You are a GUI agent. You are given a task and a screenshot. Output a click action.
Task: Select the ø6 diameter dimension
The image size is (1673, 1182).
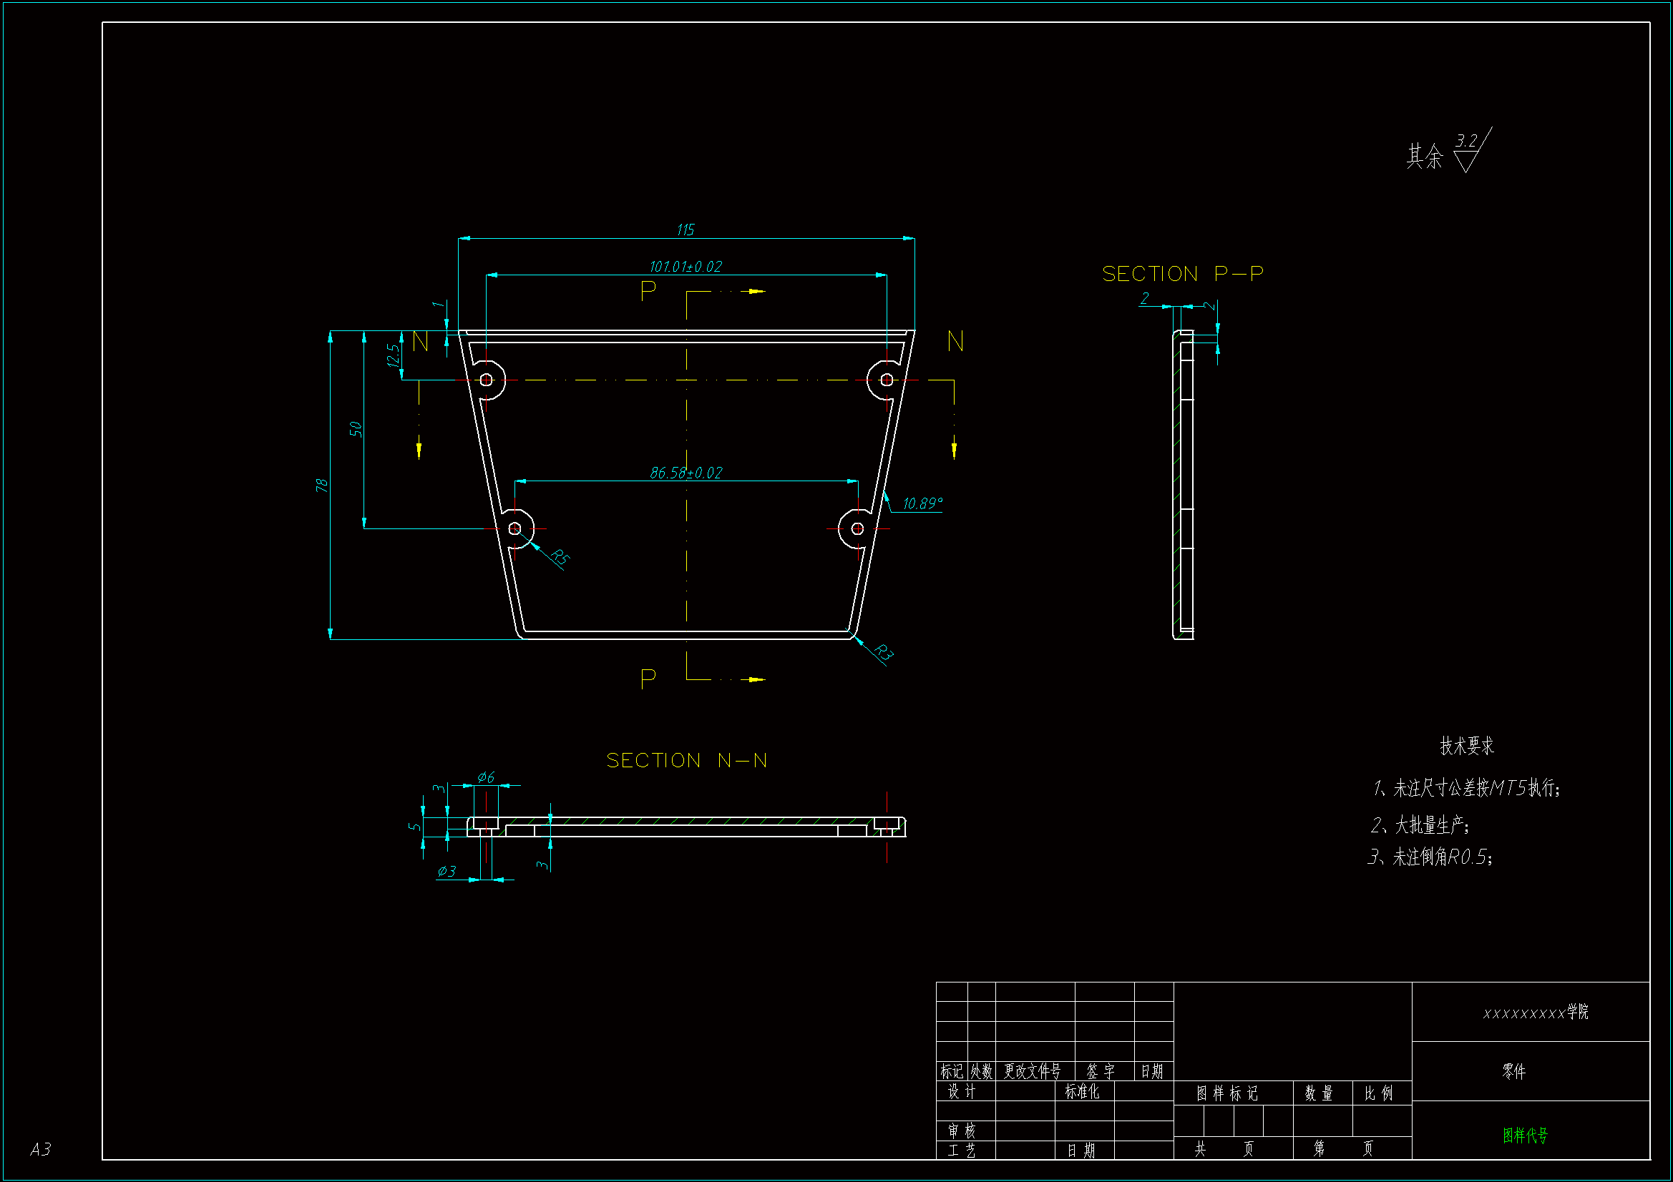coord(486,777)
